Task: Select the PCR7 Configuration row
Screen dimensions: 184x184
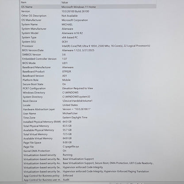Action: (89, 88)
